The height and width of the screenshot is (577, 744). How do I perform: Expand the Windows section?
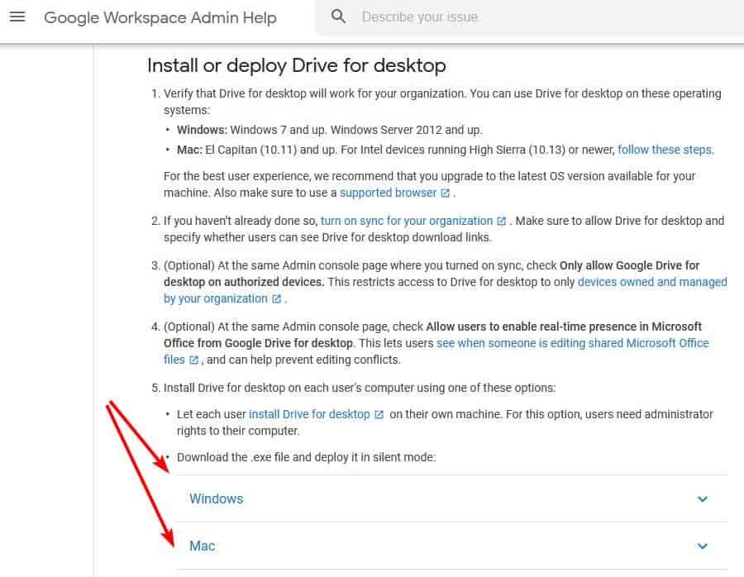(451, 498)
